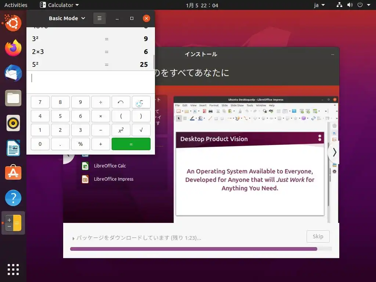Screen dimensions: 376x282
Task: Click the 3² history row
Action: pos(90,39)
